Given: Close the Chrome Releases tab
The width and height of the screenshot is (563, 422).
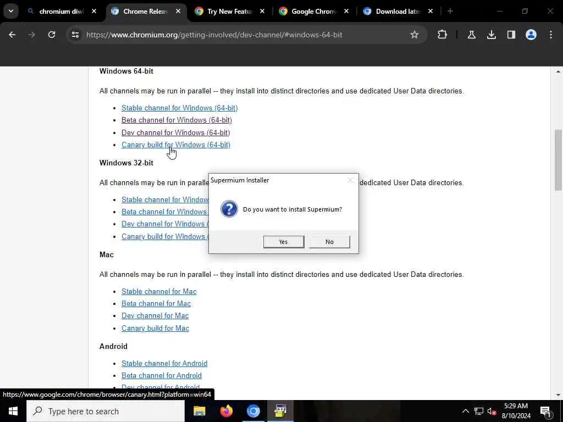Looking at the screenshot, I should tap(178, 11).
